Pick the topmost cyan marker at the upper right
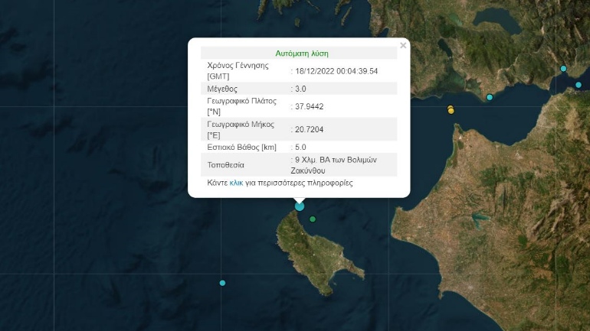The width and height of the screenshot is (590, 331). (564, 69)
